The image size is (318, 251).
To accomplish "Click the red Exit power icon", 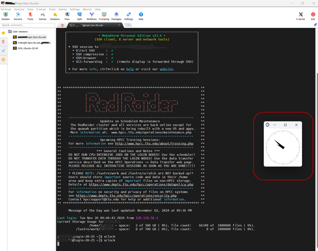I will point(313,16).
